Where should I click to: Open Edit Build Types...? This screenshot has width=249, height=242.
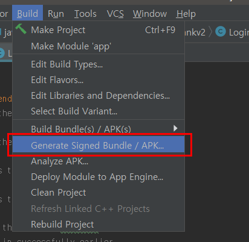[x=99, y=64]
